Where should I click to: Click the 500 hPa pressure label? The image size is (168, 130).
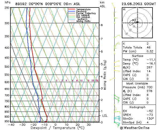(x=7, y=67)
